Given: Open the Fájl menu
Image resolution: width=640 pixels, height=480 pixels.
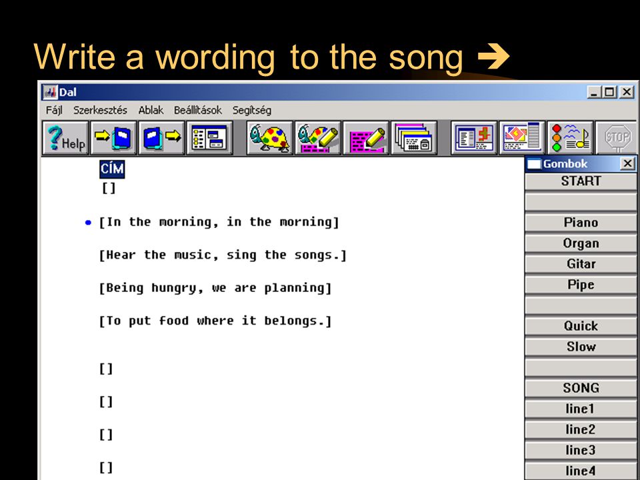Looking at the screenshot, I should [54, 110].
